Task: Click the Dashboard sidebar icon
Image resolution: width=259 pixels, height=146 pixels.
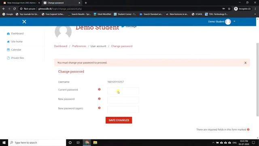Action: click(8, 34)
